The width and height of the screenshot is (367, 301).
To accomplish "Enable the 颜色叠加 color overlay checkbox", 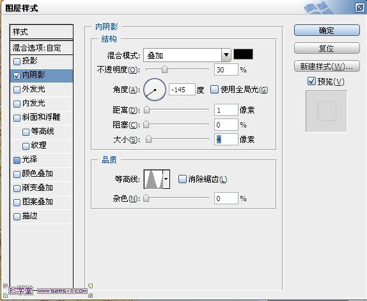I will pyautogui.click(x=17, y=174).
